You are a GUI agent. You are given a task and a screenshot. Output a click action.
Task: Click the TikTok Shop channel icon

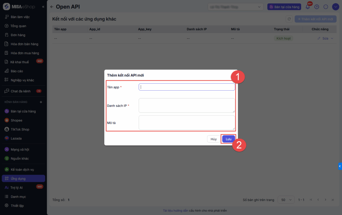pyautogui.click(x=7, y=129)
